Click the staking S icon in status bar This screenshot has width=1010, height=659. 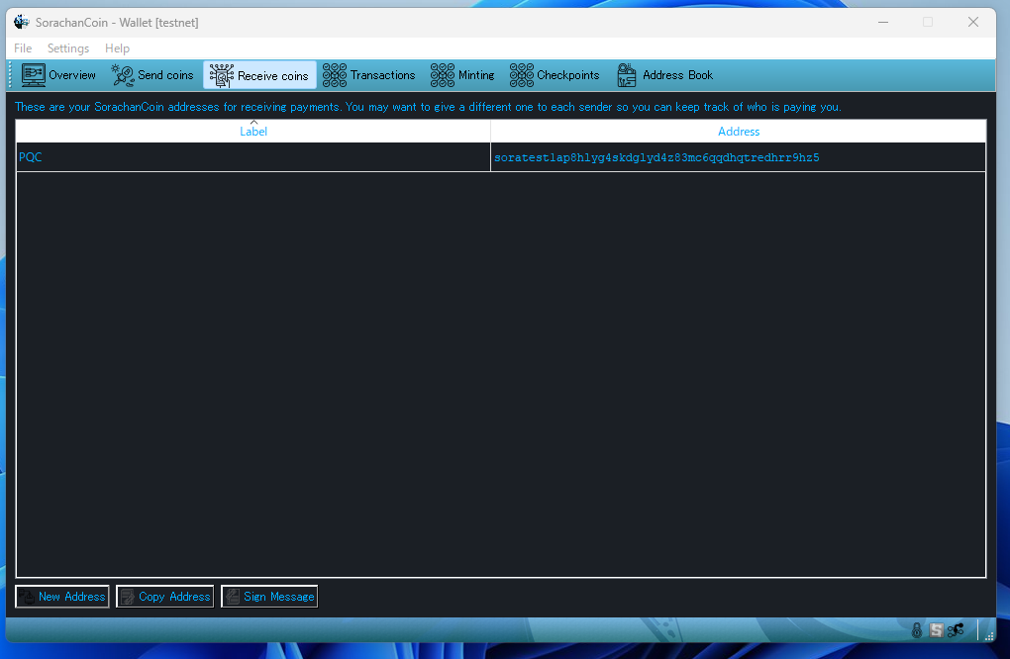(936, 630)
